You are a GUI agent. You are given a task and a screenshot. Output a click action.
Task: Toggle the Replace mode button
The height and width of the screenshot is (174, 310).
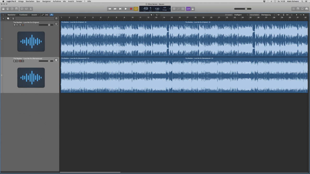click(174, 9)
